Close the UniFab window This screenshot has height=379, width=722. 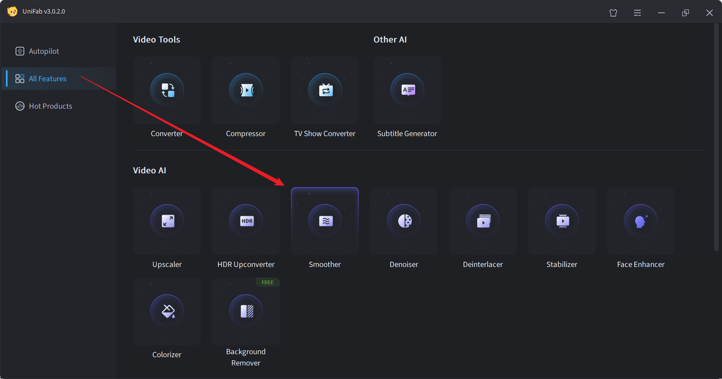coord(710,13)
